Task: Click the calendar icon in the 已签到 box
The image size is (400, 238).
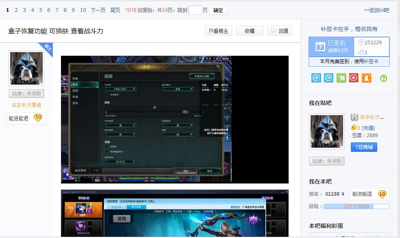Action: (x=320, y=46)
